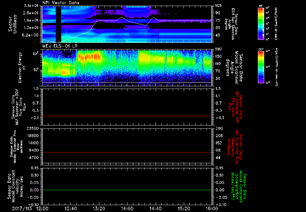Click the '3.1e+01' sector tick value
The image size is (306, 212).
coord(31,6)
